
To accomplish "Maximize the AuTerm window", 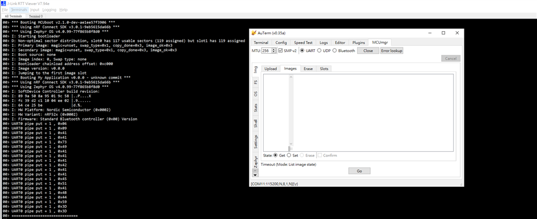I will [x=443, y=33].
